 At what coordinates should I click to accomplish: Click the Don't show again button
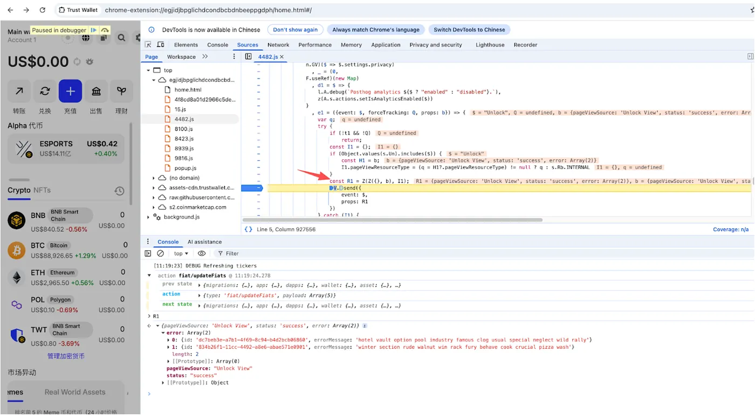click(295, 30)
